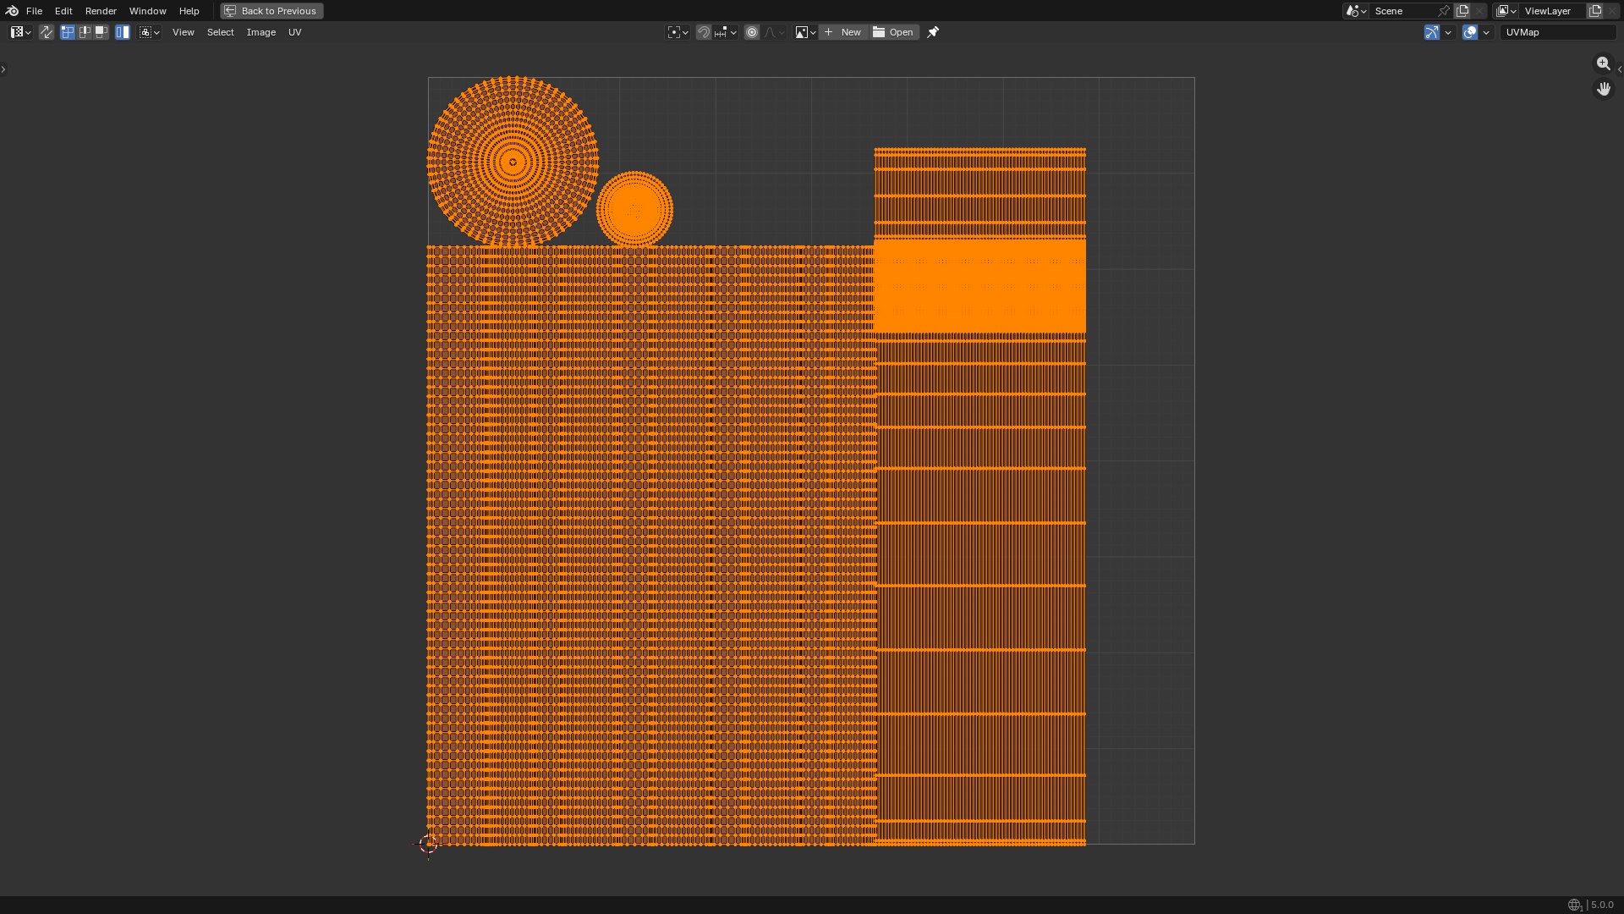The width and height of the screenshot is (1624, 914).
Task: Click the UVMap field
Action: [1558, 32]
